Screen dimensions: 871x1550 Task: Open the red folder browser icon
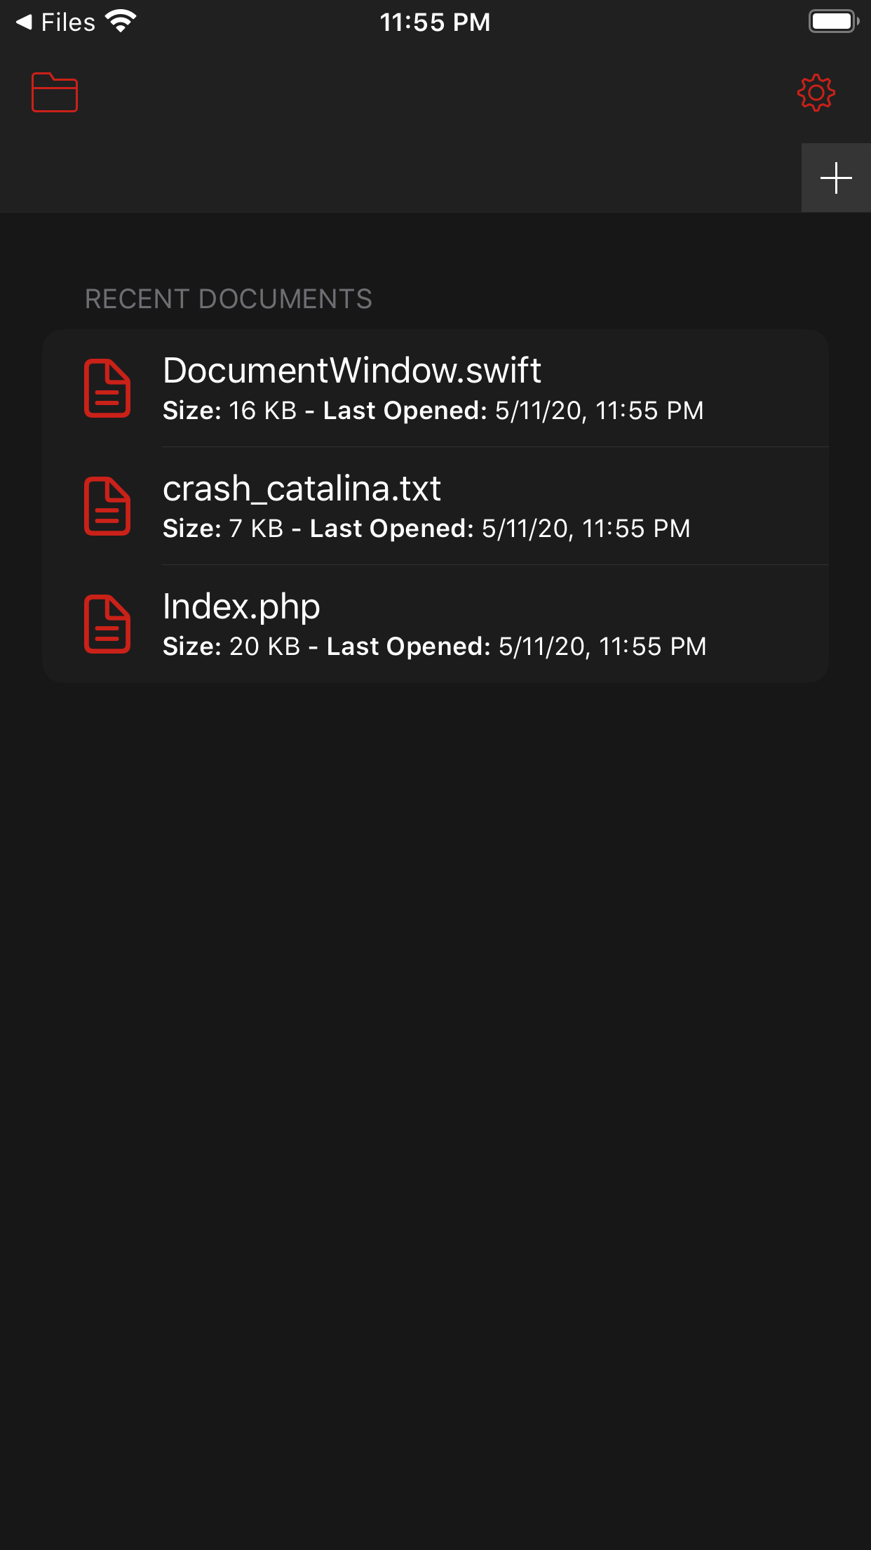pos(55,92)
